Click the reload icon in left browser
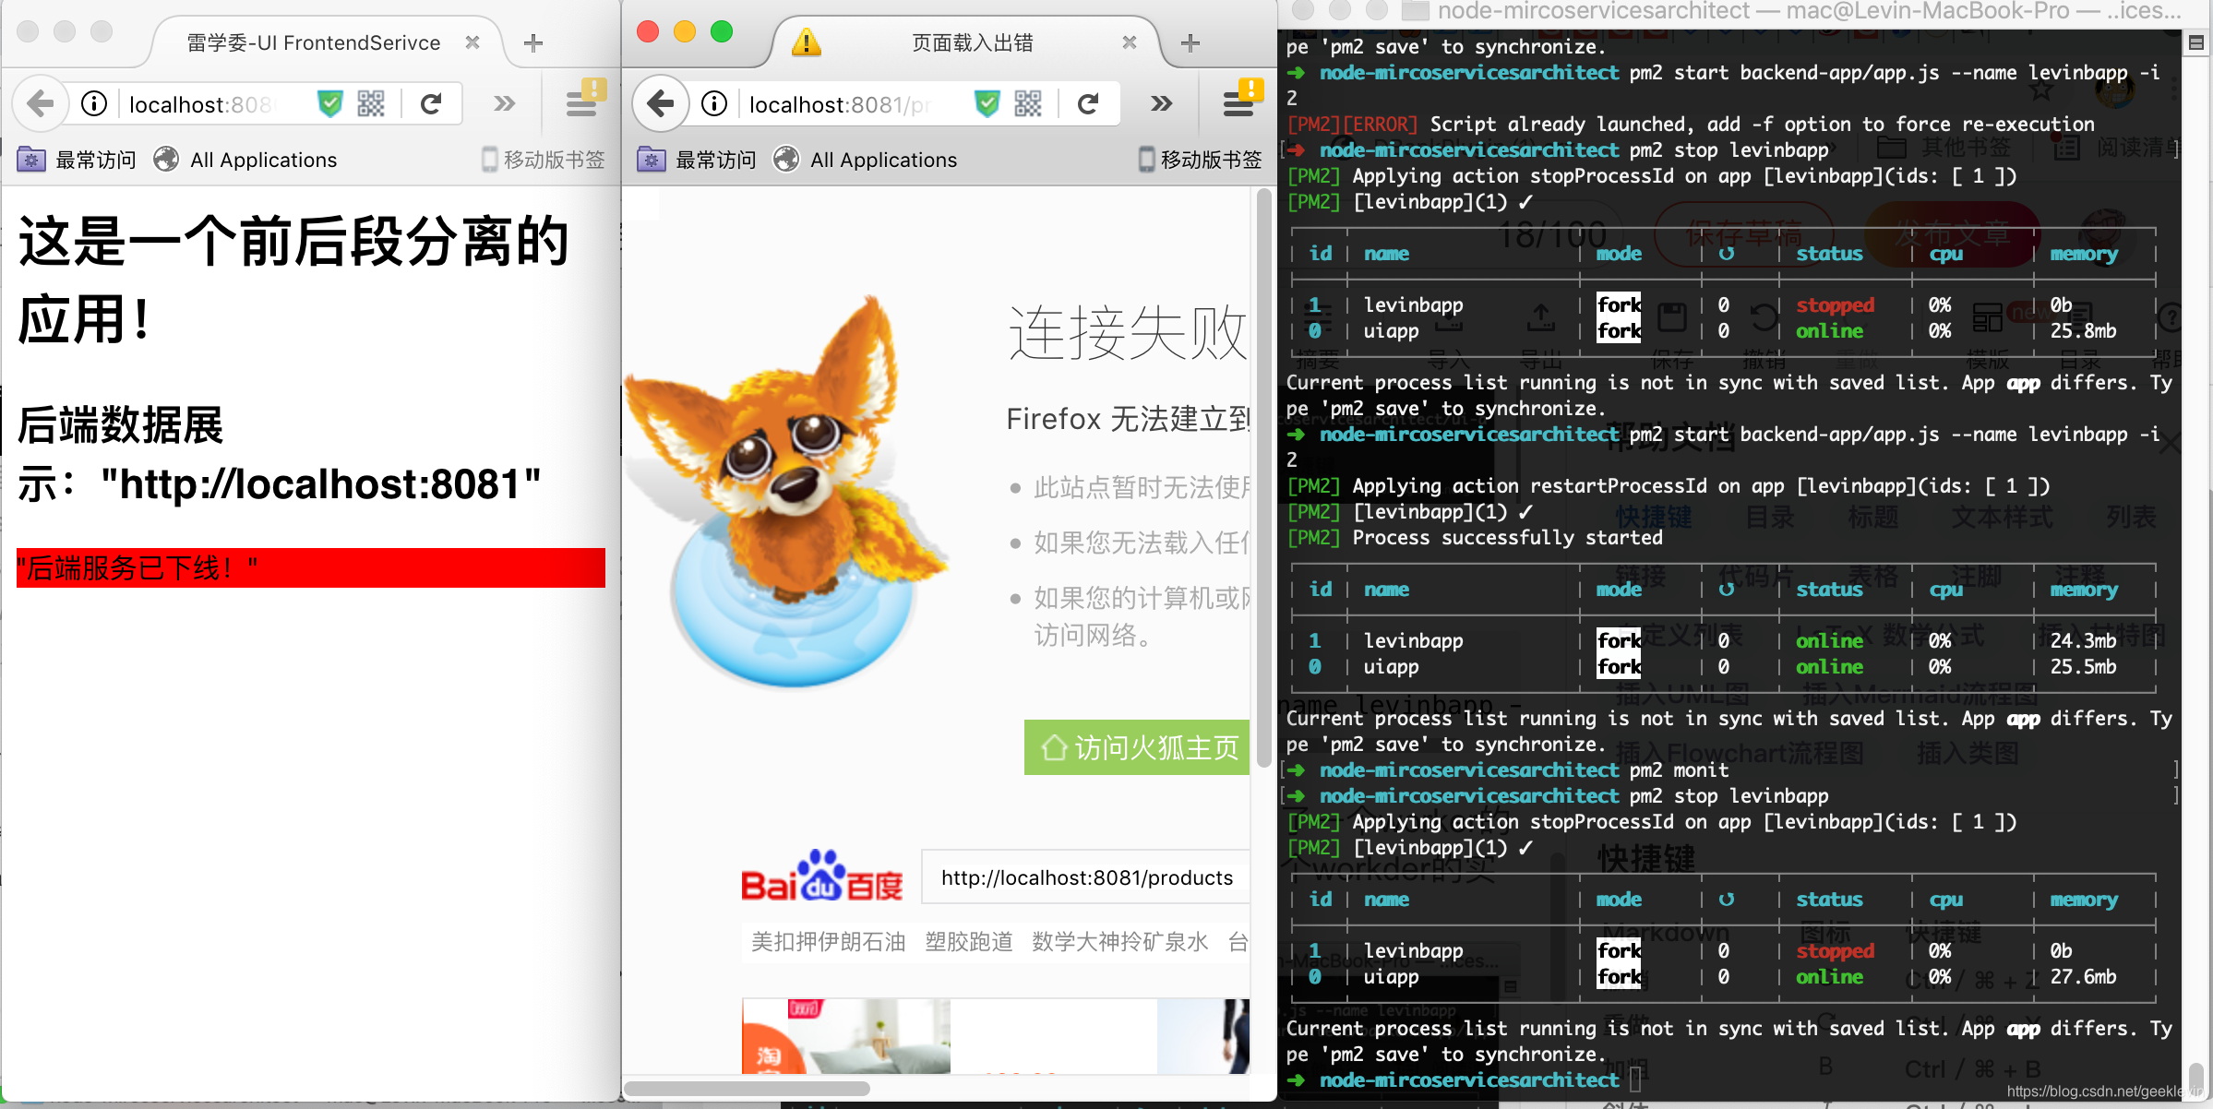 (431, 103)
